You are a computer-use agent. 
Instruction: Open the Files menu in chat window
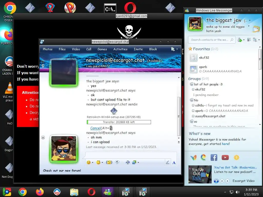[x=62, y=49]
